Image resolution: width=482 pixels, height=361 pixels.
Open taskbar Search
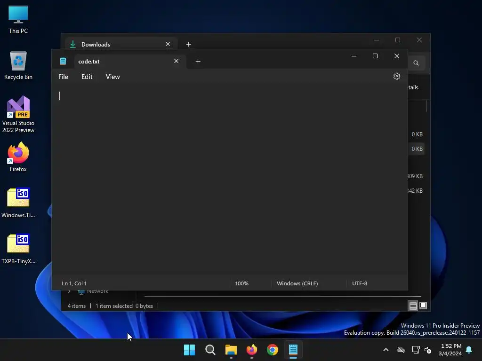coord(210,350)
